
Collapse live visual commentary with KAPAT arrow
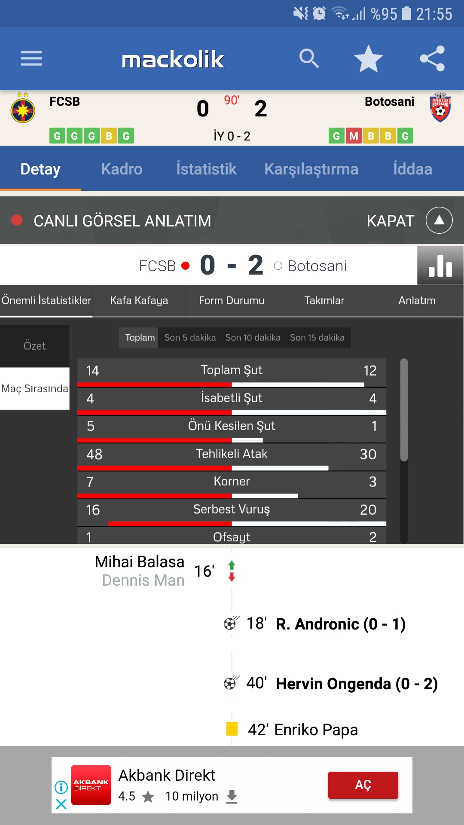click(x=439, y=220)
